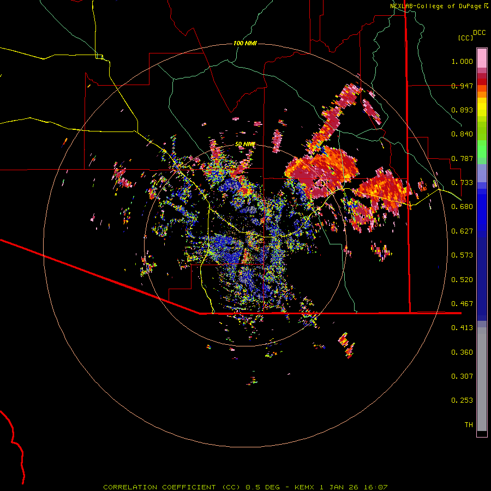Click the NEXLAB-College of DuPage label
Screen dimensions: 491x491
[435, 6]
